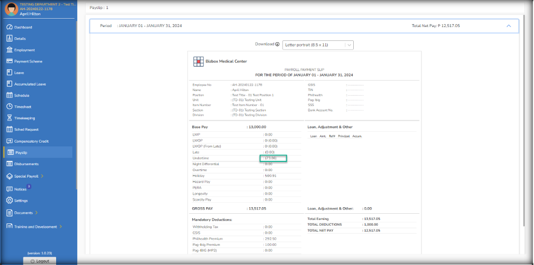Open the Settings gear icon

coord(9,201)
